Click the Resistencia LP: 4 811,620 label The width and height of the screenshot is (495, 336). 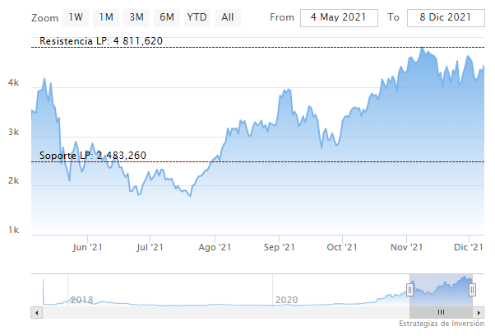[x=101, y=41]
